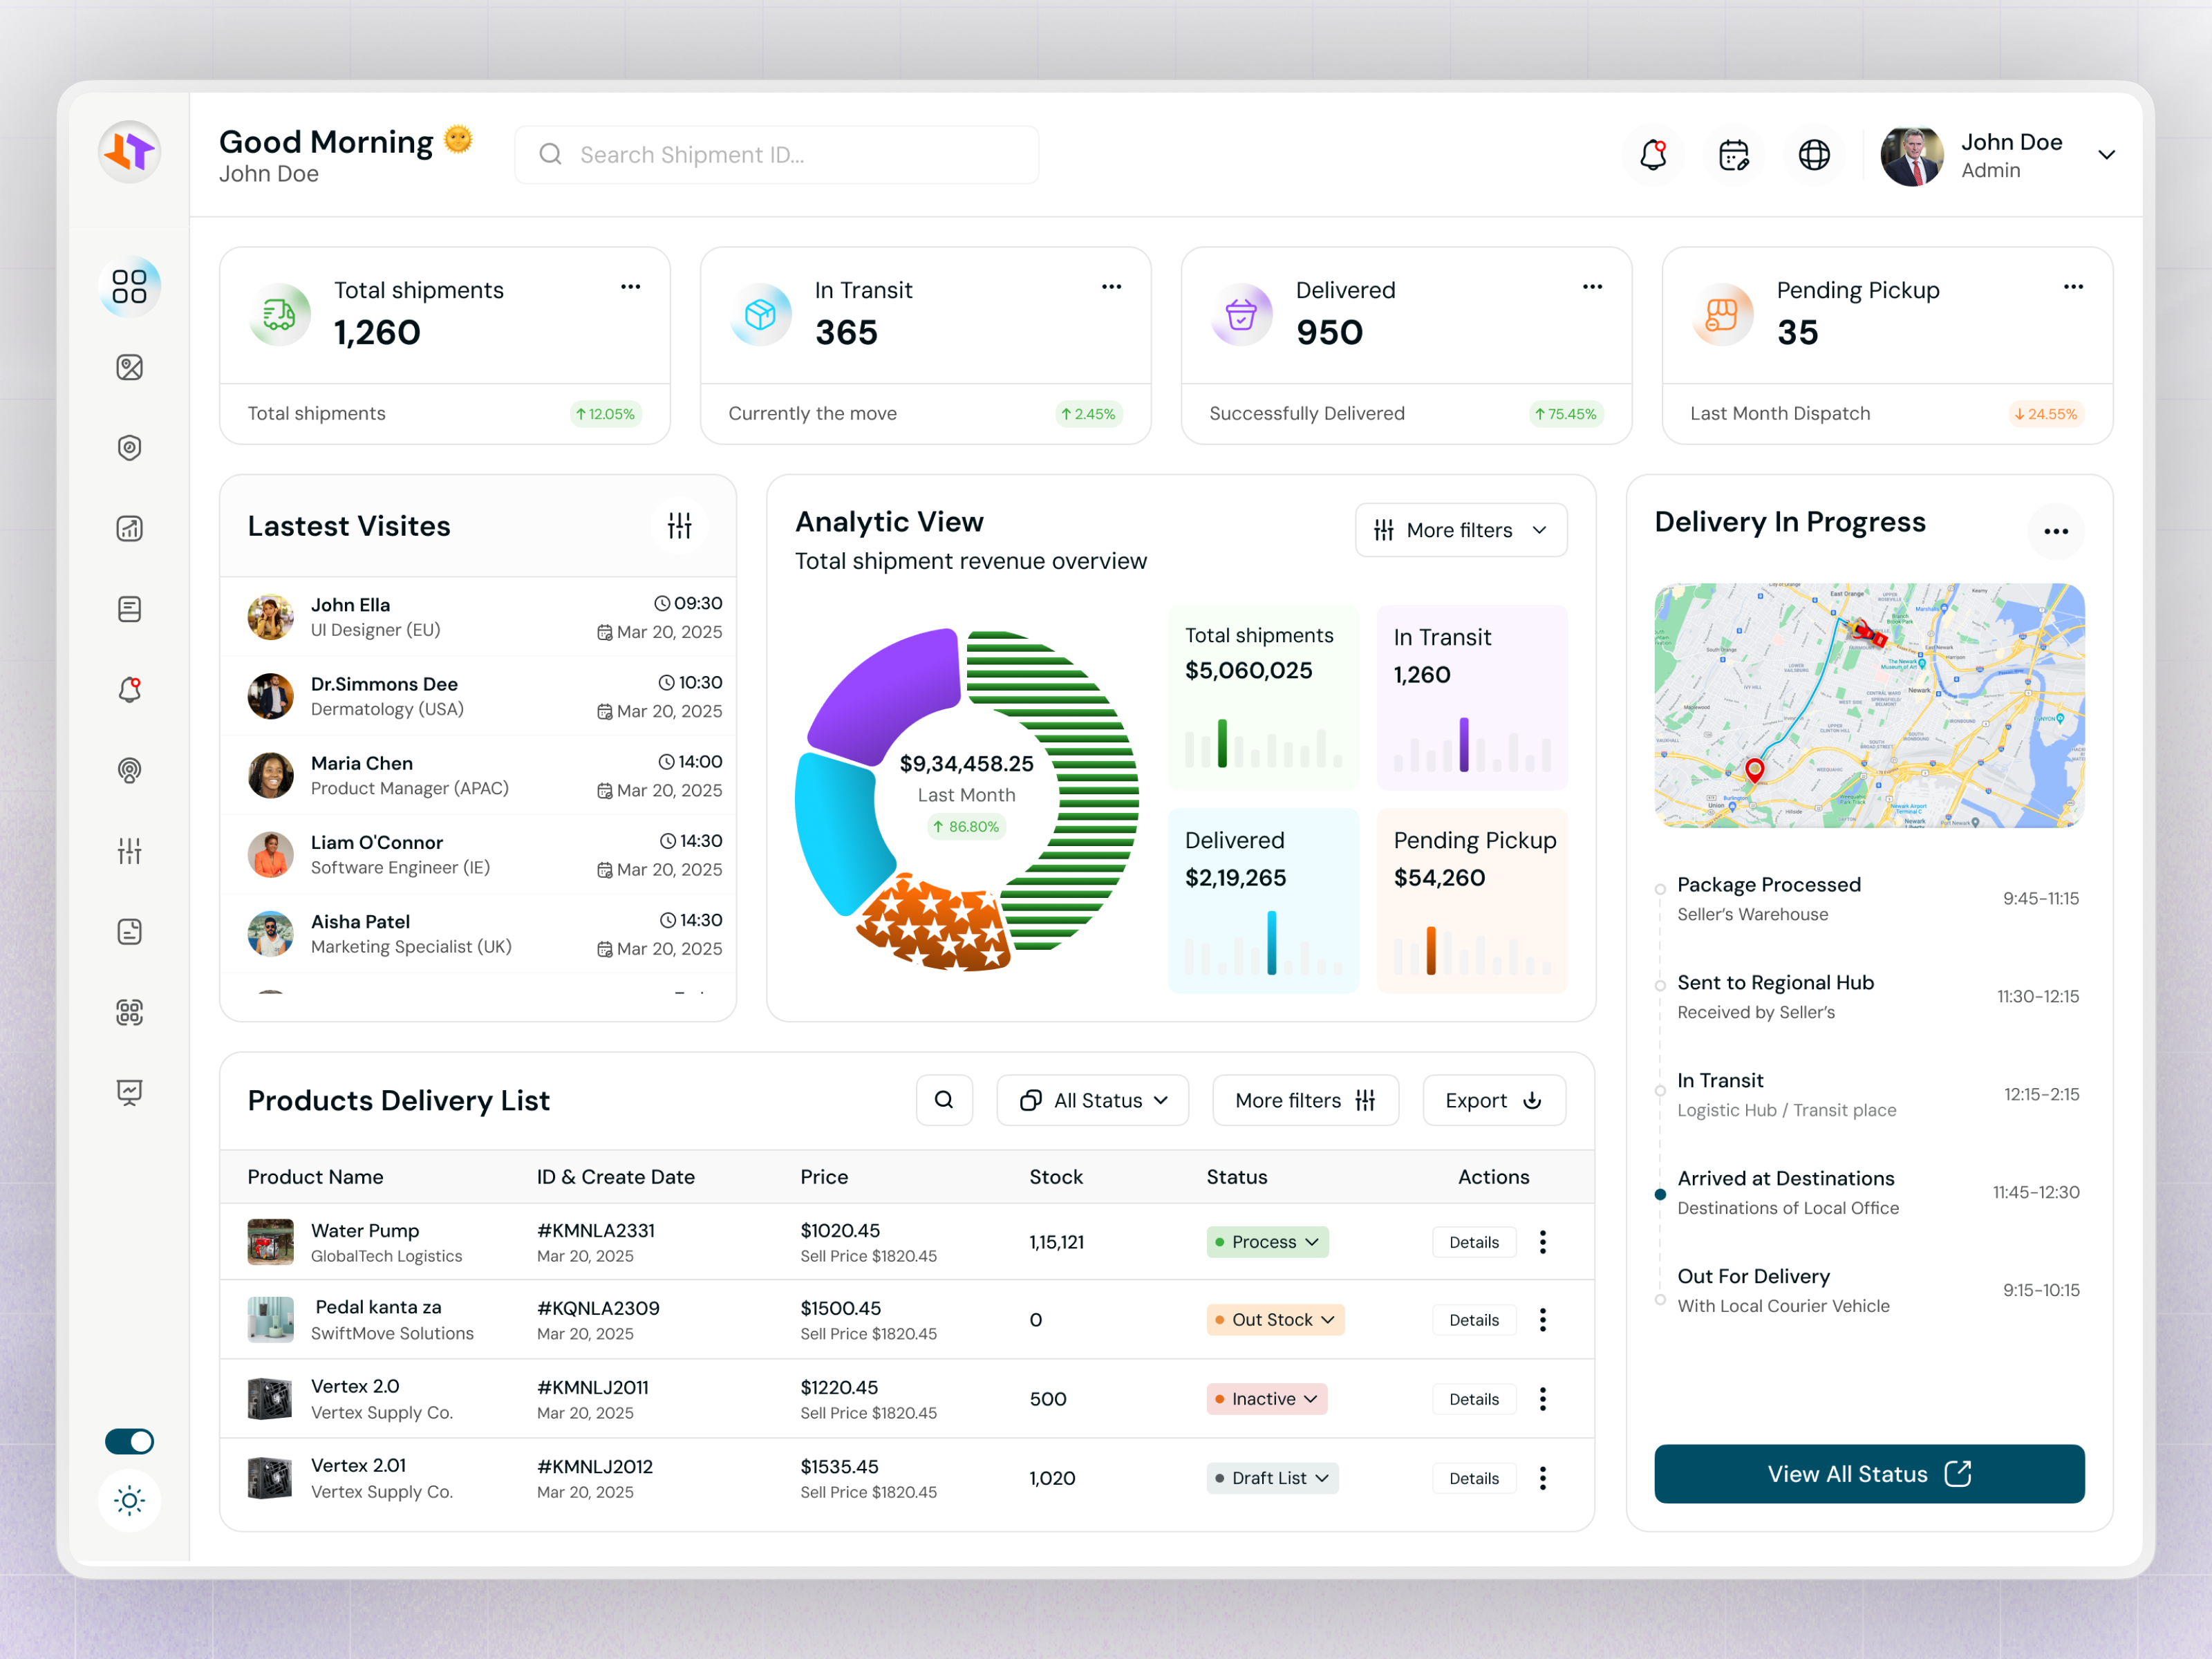
Task: Click Details button for Vertex 2.0
Action: pos(1474,1398)
